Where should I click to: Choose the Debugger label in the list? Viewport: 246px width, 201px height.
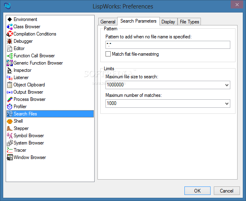point(23,41)
